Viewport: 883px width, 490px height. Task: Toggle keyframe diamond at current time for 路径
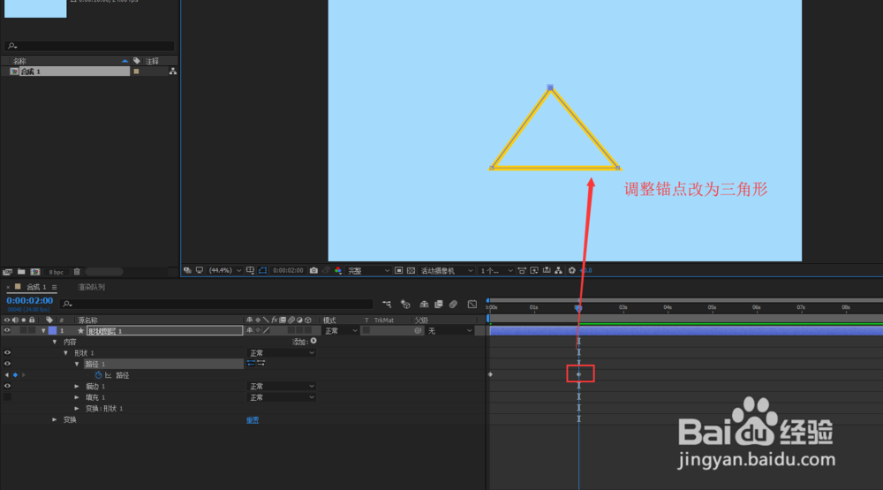(x=15, y=375)
